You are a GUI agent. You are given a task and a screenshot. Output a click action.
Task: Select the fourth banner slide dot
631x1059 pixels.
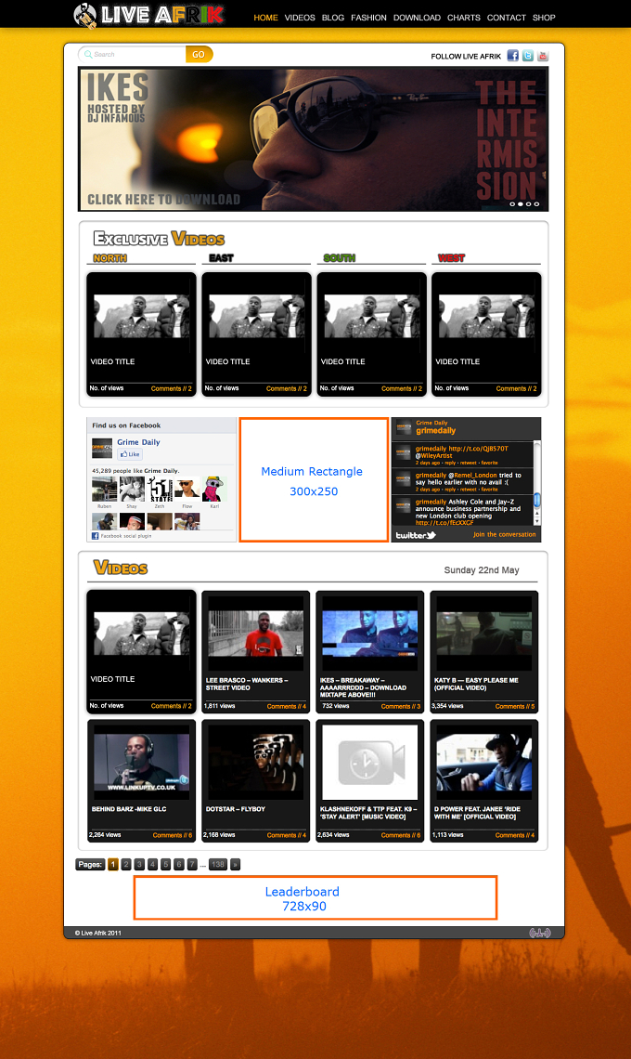click(x=536, y=204)
